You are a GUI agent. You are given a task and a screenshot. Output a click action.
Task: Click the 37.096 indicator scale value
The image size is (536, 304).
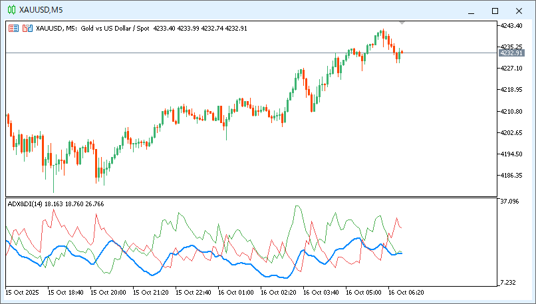509,202
